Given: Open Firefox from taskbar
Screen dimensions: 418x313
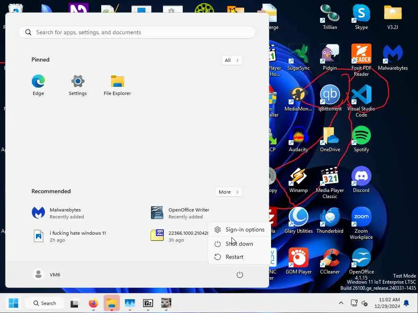Looking at the screenshot, I should click(93, 303).
